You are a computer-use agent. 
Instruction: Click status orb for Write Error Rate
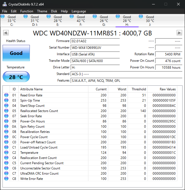pos(6,179)
